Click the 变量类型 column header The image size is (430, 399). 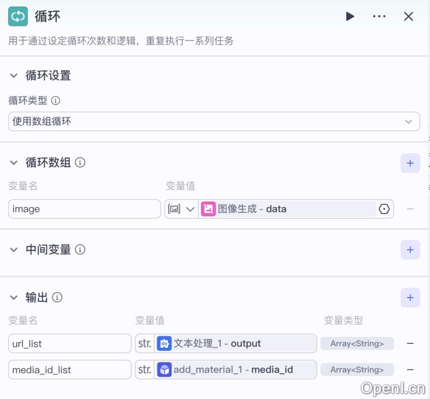pos(343,320)
